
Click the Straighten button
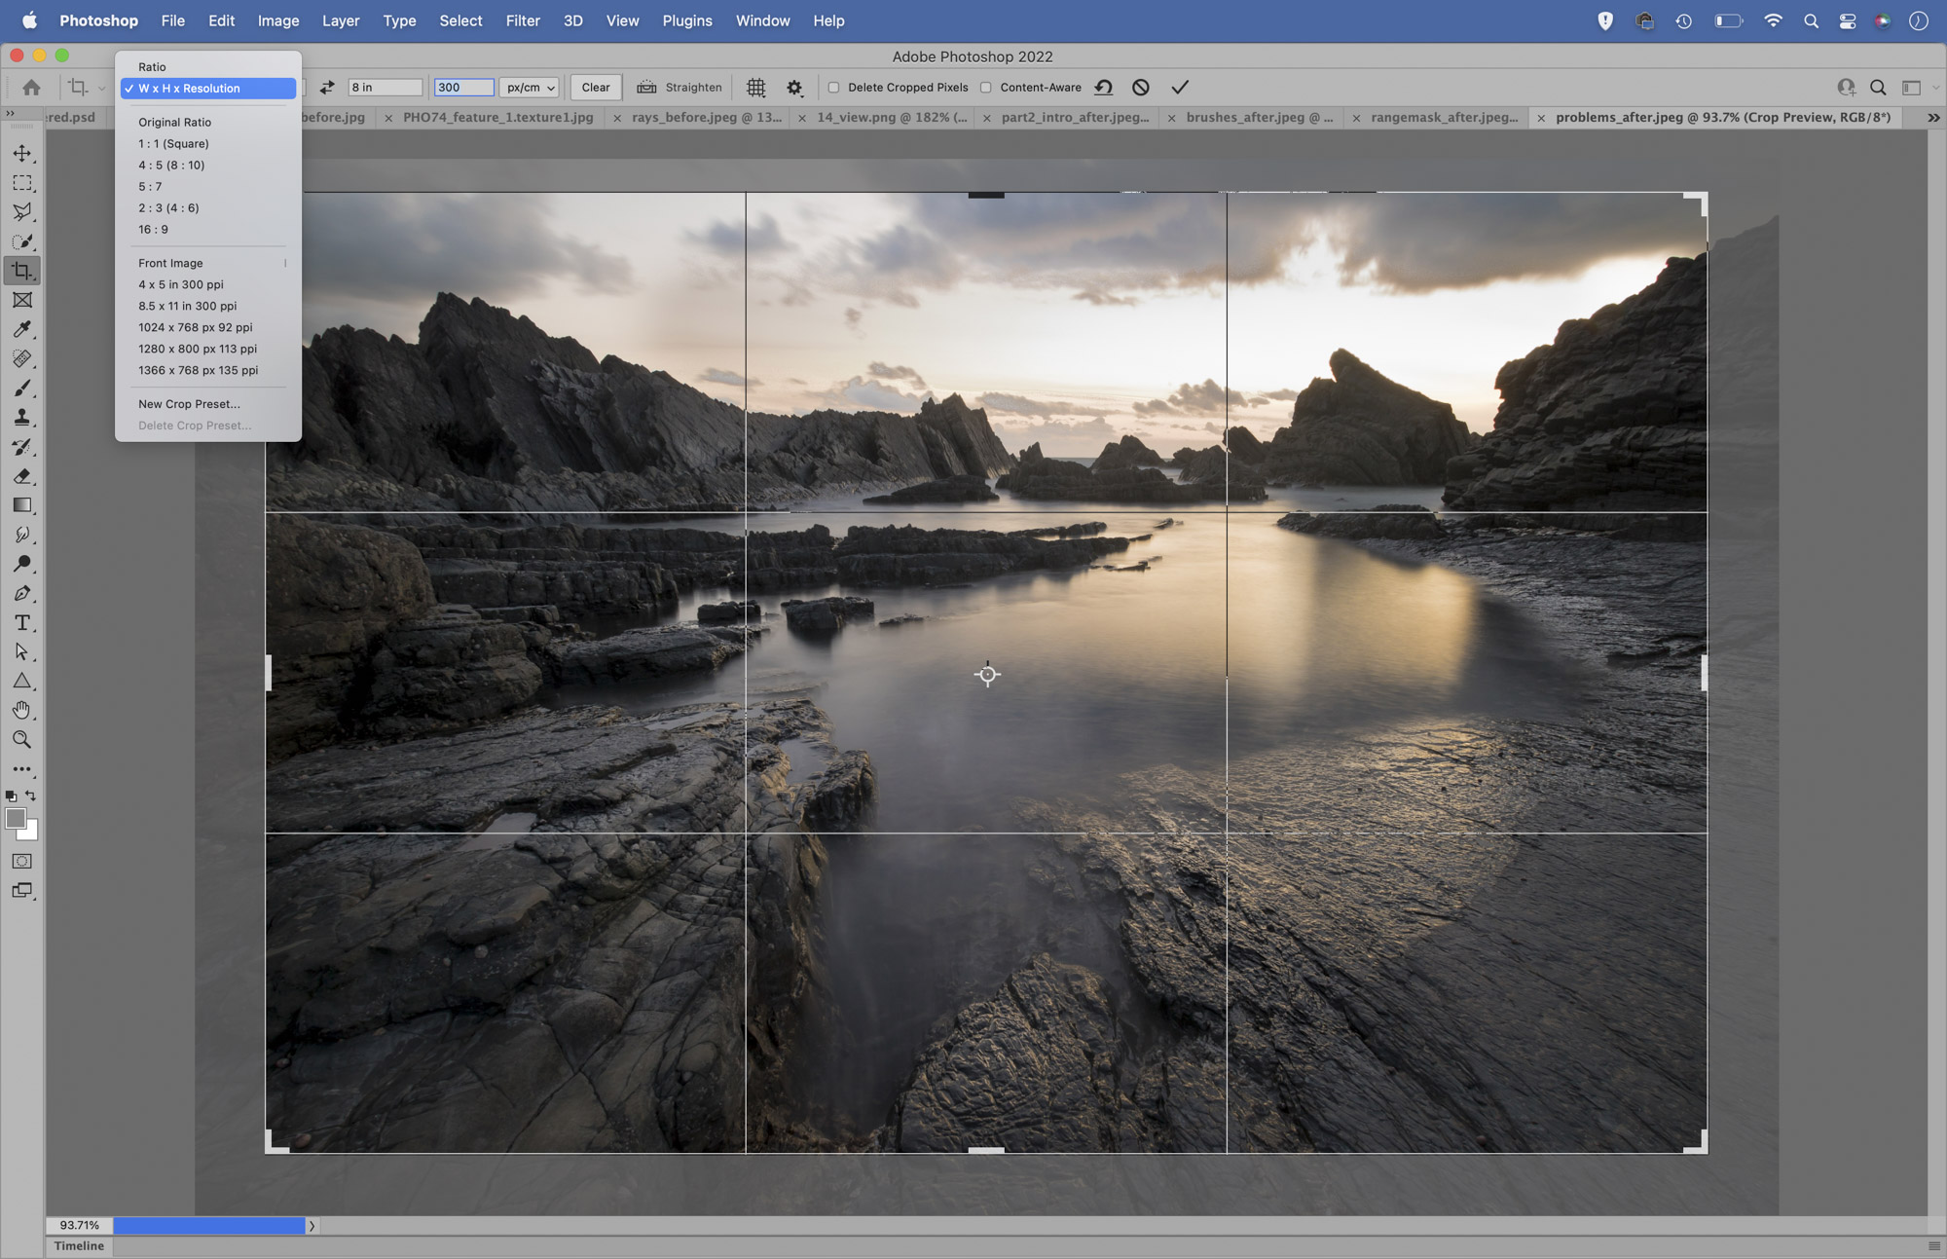pyautogui.click(x=679, y=87)
